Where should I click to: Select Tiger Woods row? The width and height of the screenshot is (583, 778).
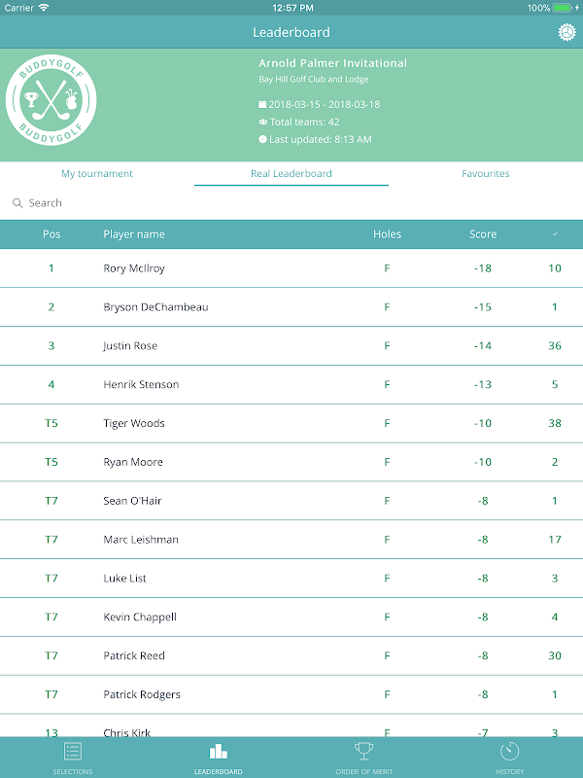point(291,423)
